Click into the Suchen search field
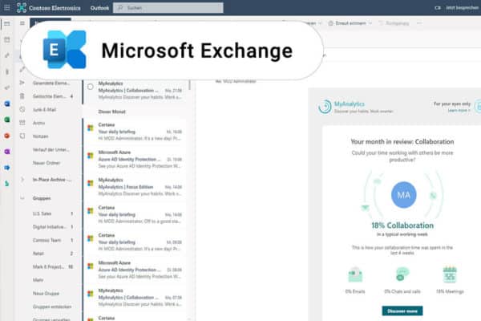481x321 pixels. point(168,8)
